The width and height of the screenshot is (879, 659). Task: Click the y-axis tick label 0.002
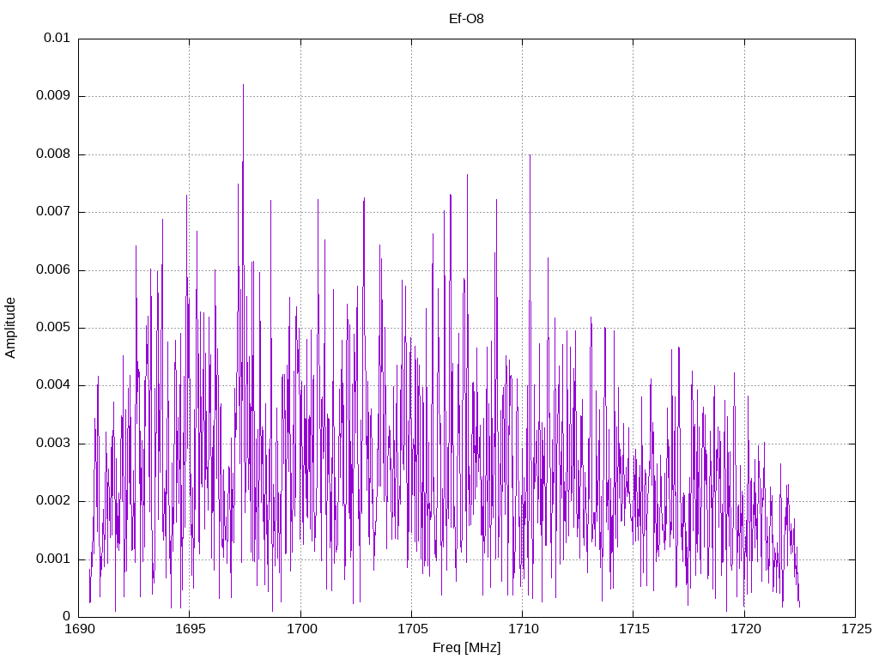(53, 501)
